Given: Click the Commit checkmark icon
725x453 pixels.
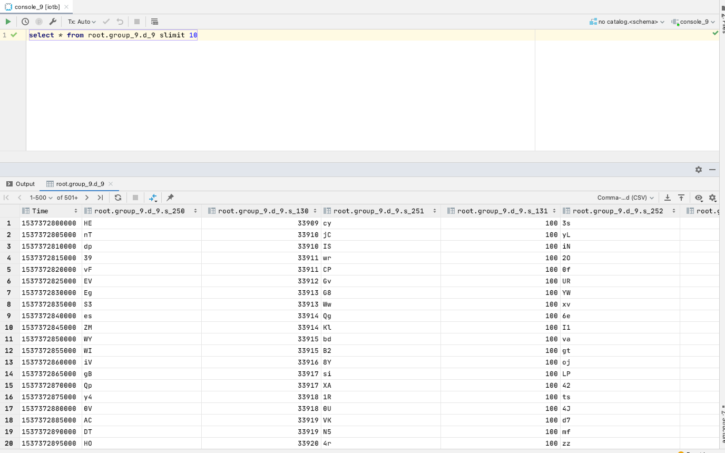Looking at the screenshot, I should click(x=106, y=22).
